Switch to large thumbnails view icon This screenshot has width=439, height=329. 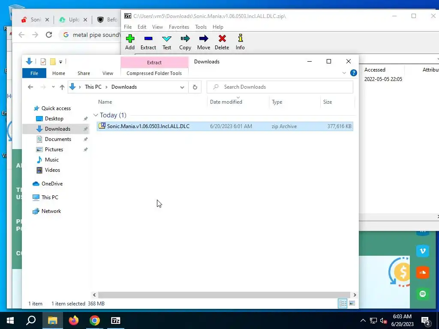click(x=352, y=304)
